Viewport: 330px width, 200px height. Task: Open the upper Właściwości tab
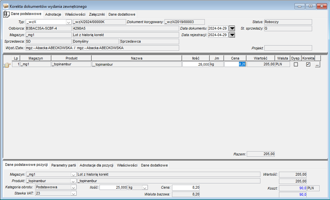click(75, 14)
